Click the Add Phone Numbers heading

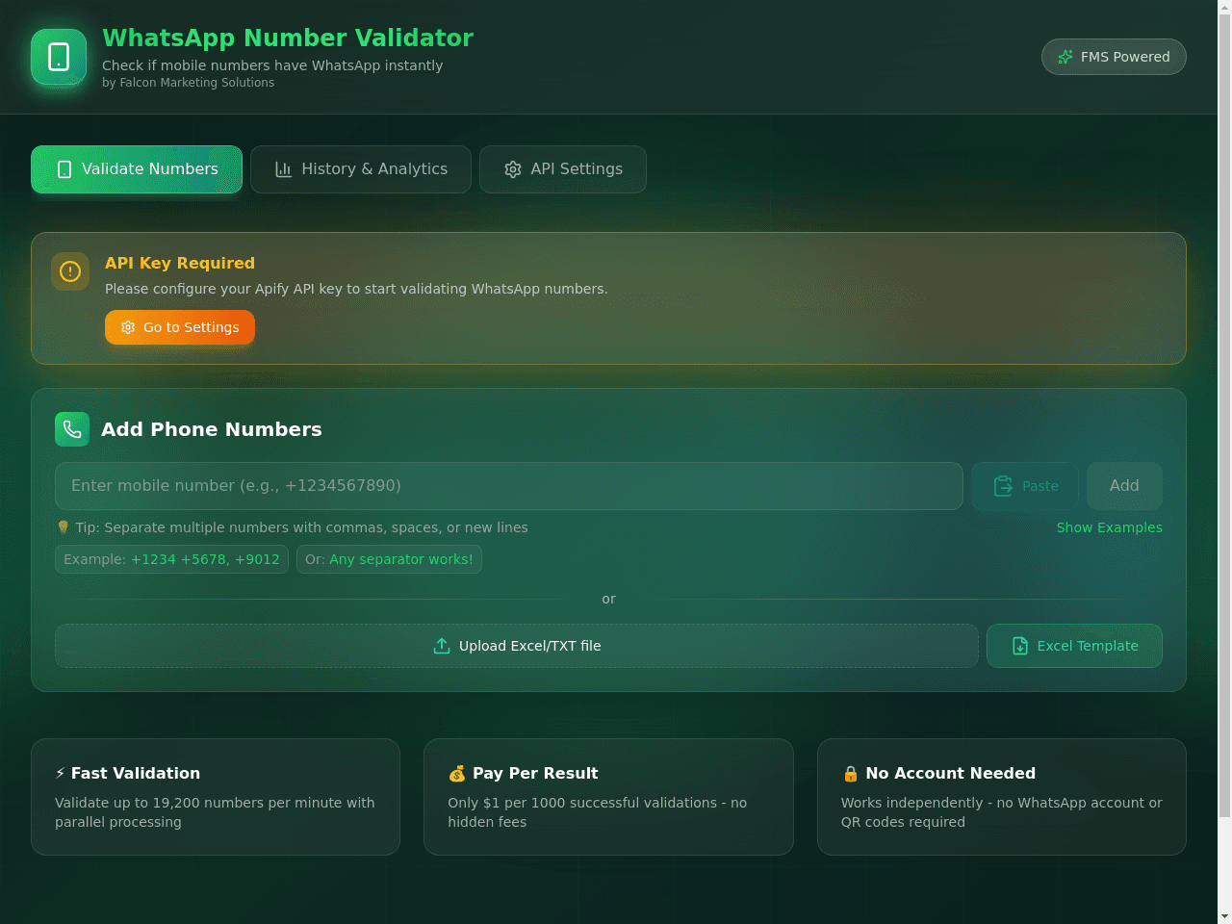[x=212, y=429]
